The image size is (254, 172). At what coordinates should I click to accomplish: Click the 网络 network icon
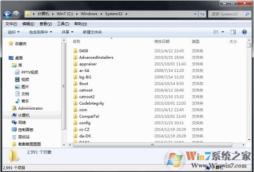pos(14,122)
